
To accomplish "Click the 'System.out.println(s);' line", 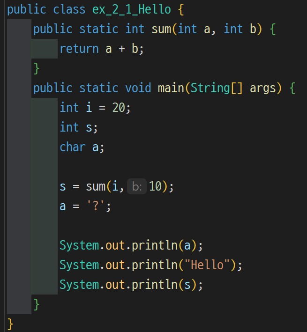I will click(131, 285).
